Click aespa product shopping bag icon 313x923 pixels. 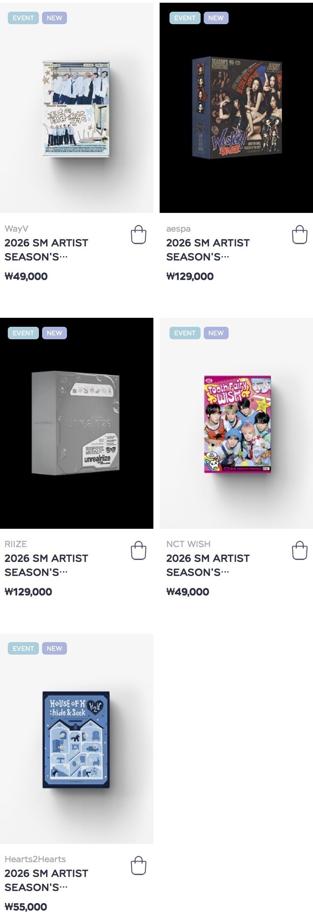pos(300,235)
